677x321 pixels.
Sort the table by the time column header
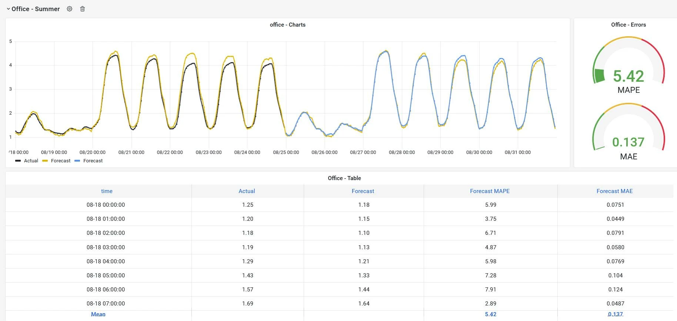tap(107, 191)
